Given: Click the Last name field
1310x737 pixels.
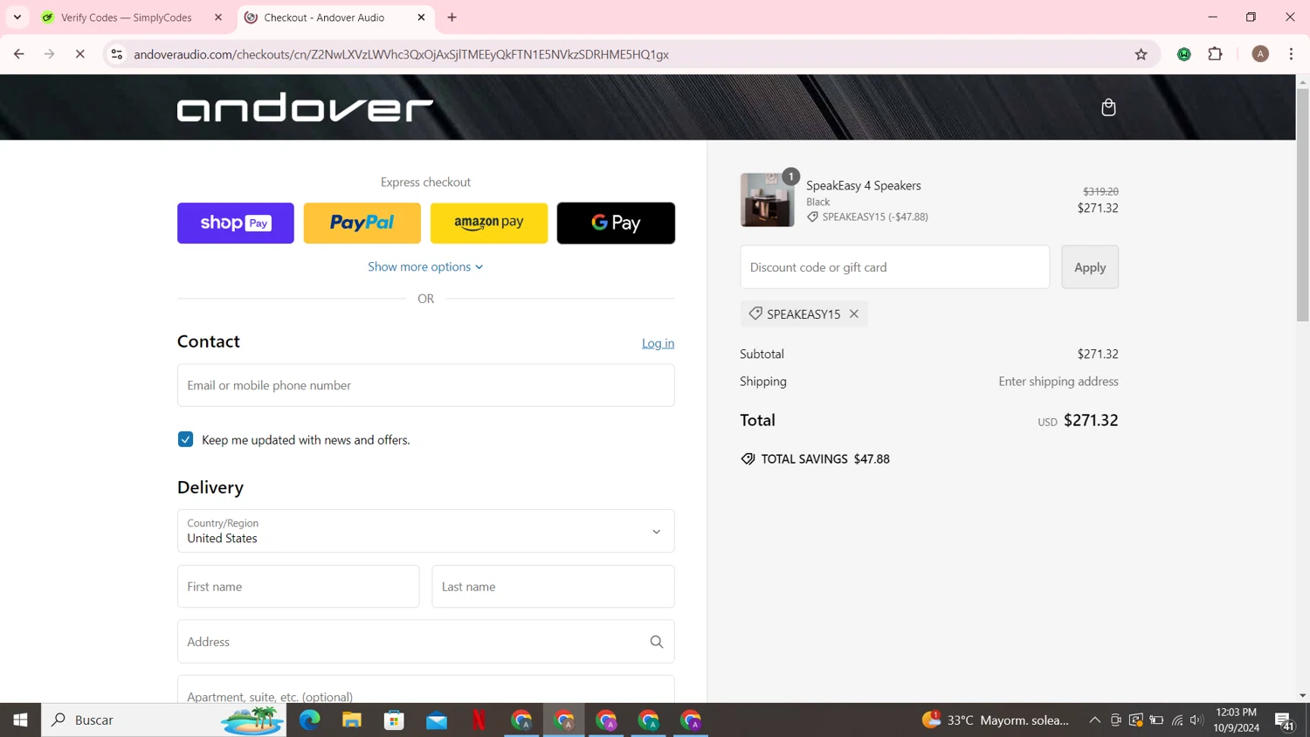Looking at the screenshot, I should coord(553,587).
